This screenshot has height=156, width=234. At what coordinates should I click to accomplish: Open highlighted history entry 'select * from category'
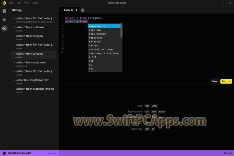(x=33, y=55)
